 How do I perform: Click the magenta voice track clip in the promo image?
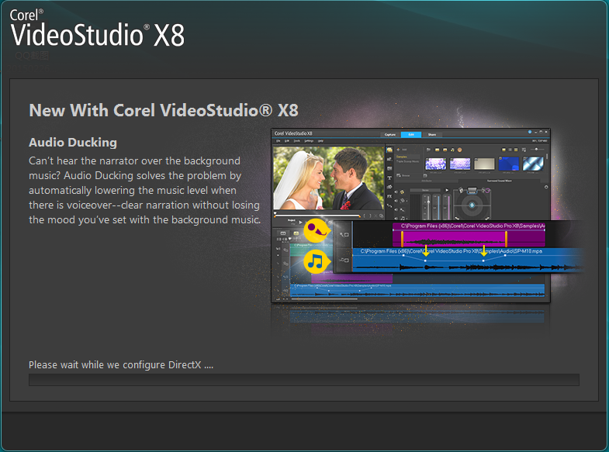point(469,234)
